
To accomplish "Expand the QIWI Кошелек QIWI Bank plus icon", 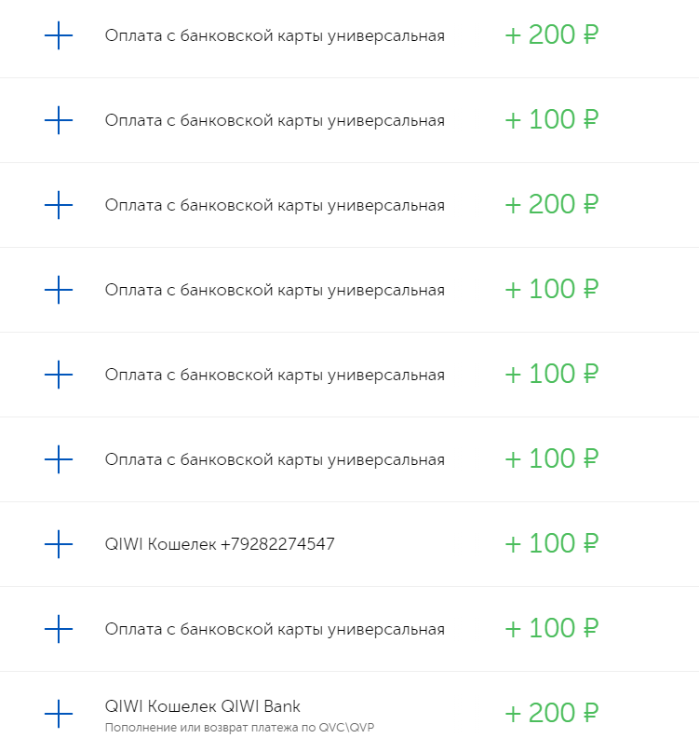I will click(x=59, y=715).
